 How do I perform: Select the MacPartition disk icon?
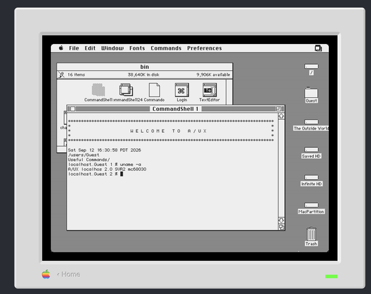[311, 205]
